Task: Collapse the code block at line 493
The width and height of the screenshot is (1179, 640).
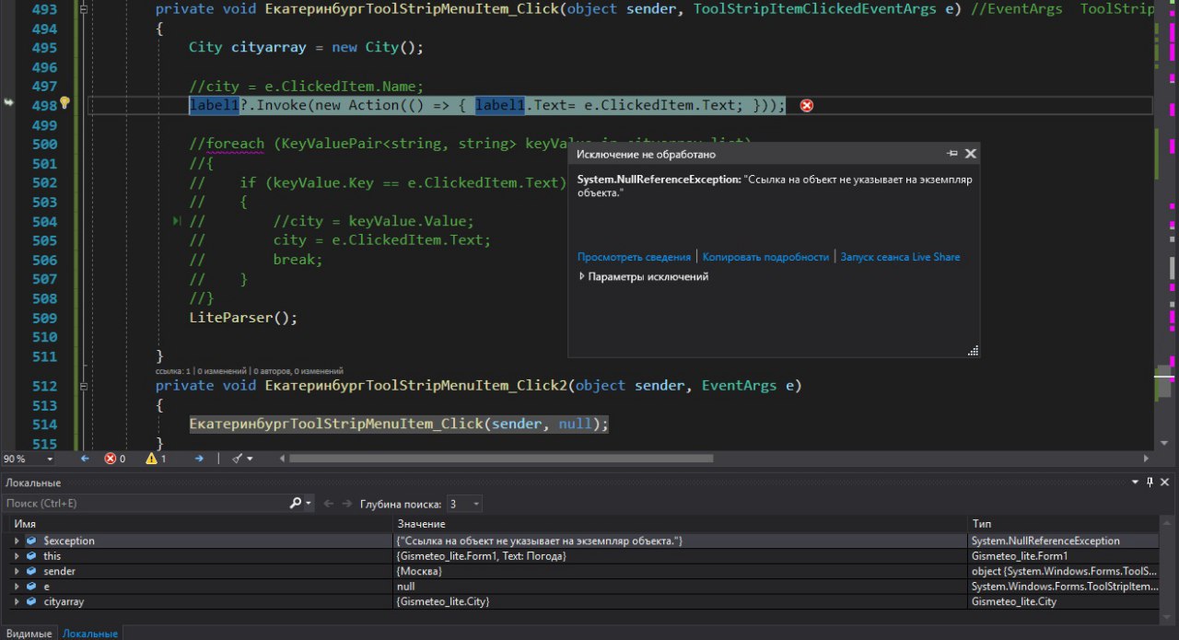Action: pyautogui.click(x=84, y=9)
